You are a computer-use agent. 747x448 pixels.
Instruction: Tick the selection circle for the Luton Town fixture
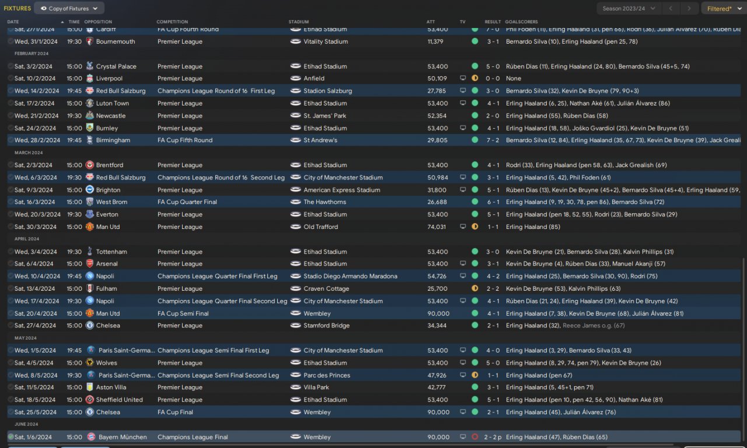pyautogui.click(x=11, y=103)
